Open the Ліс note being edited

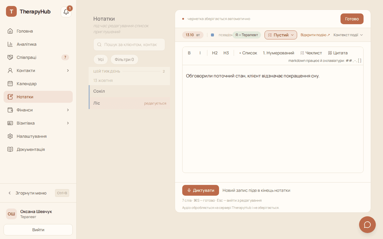click(129, 103)
